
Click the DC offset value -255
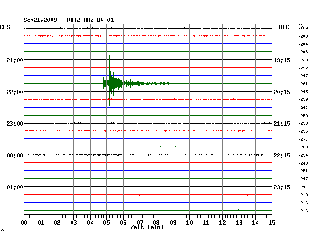[303, 131]
